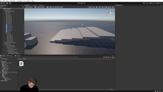Collapse the Assets folder tree
This screenshot has height=92, width=163.
pos(1,61)
